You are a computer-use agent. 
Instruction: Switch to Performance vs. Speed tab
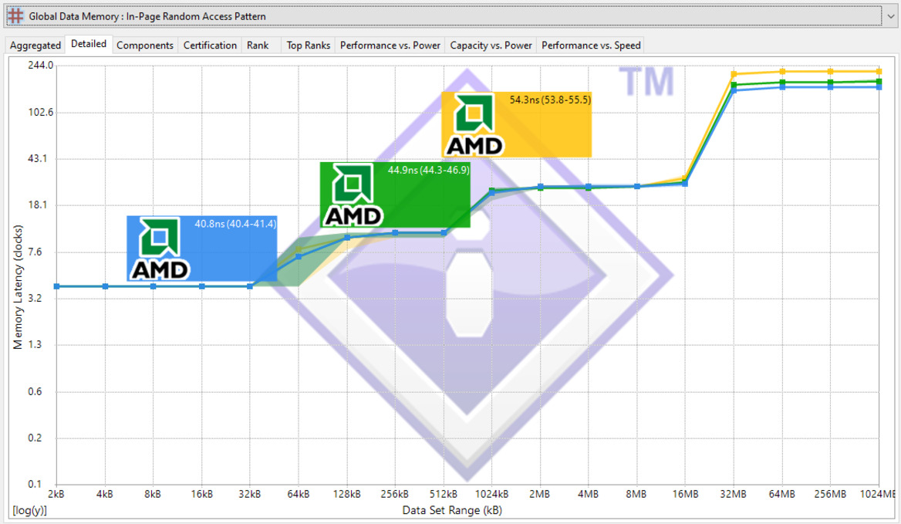click(591, 45)
